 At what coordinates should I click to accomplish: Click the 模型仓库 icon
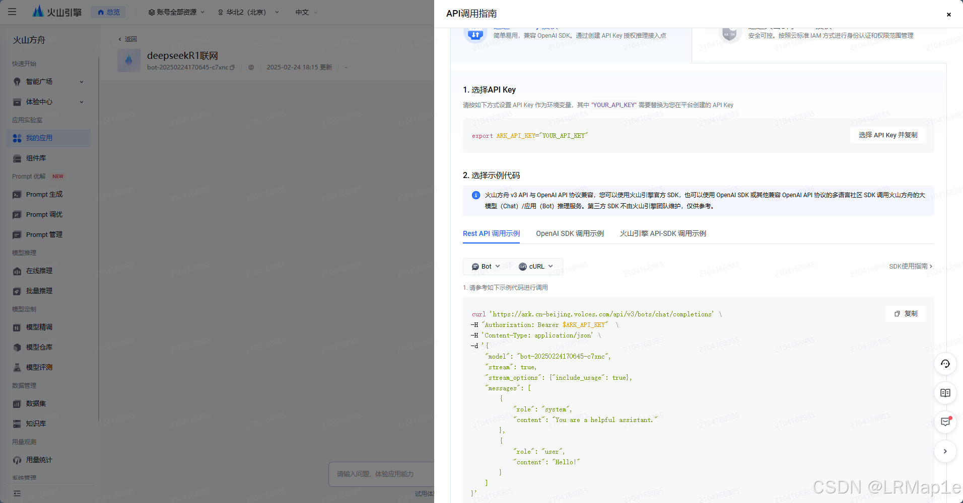[x=17, y=348]
